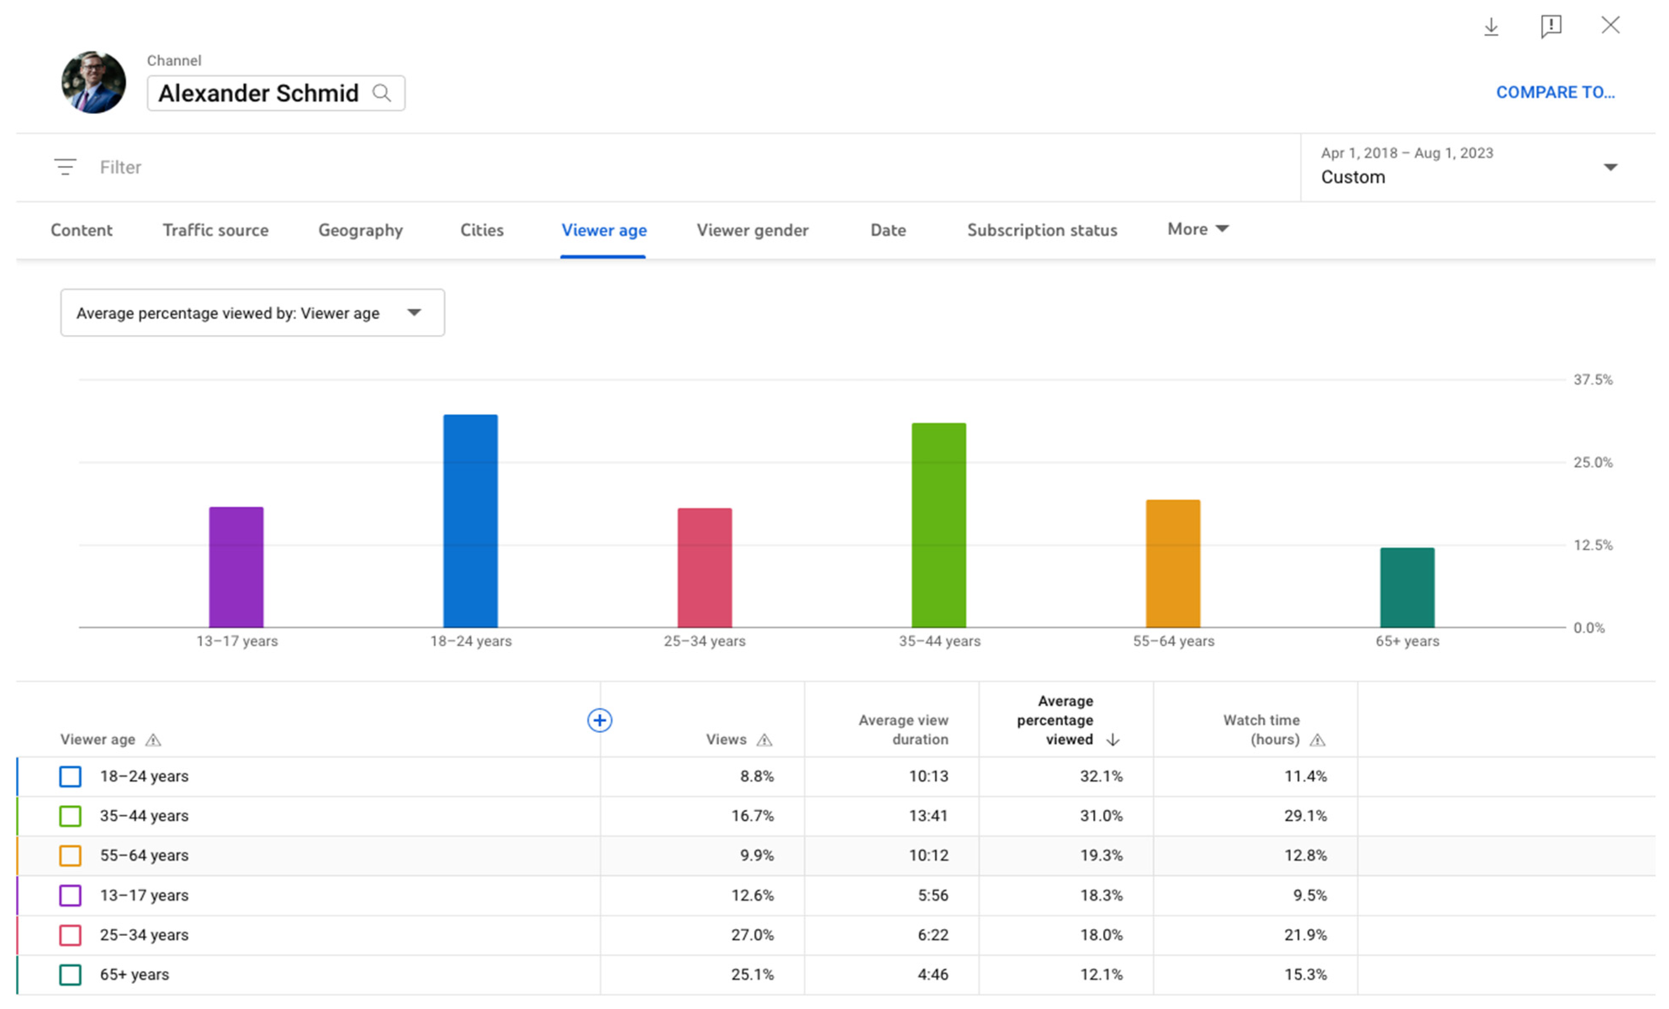
Task: Toggle the 65+ years checkbox
Action: click(71, 975)
